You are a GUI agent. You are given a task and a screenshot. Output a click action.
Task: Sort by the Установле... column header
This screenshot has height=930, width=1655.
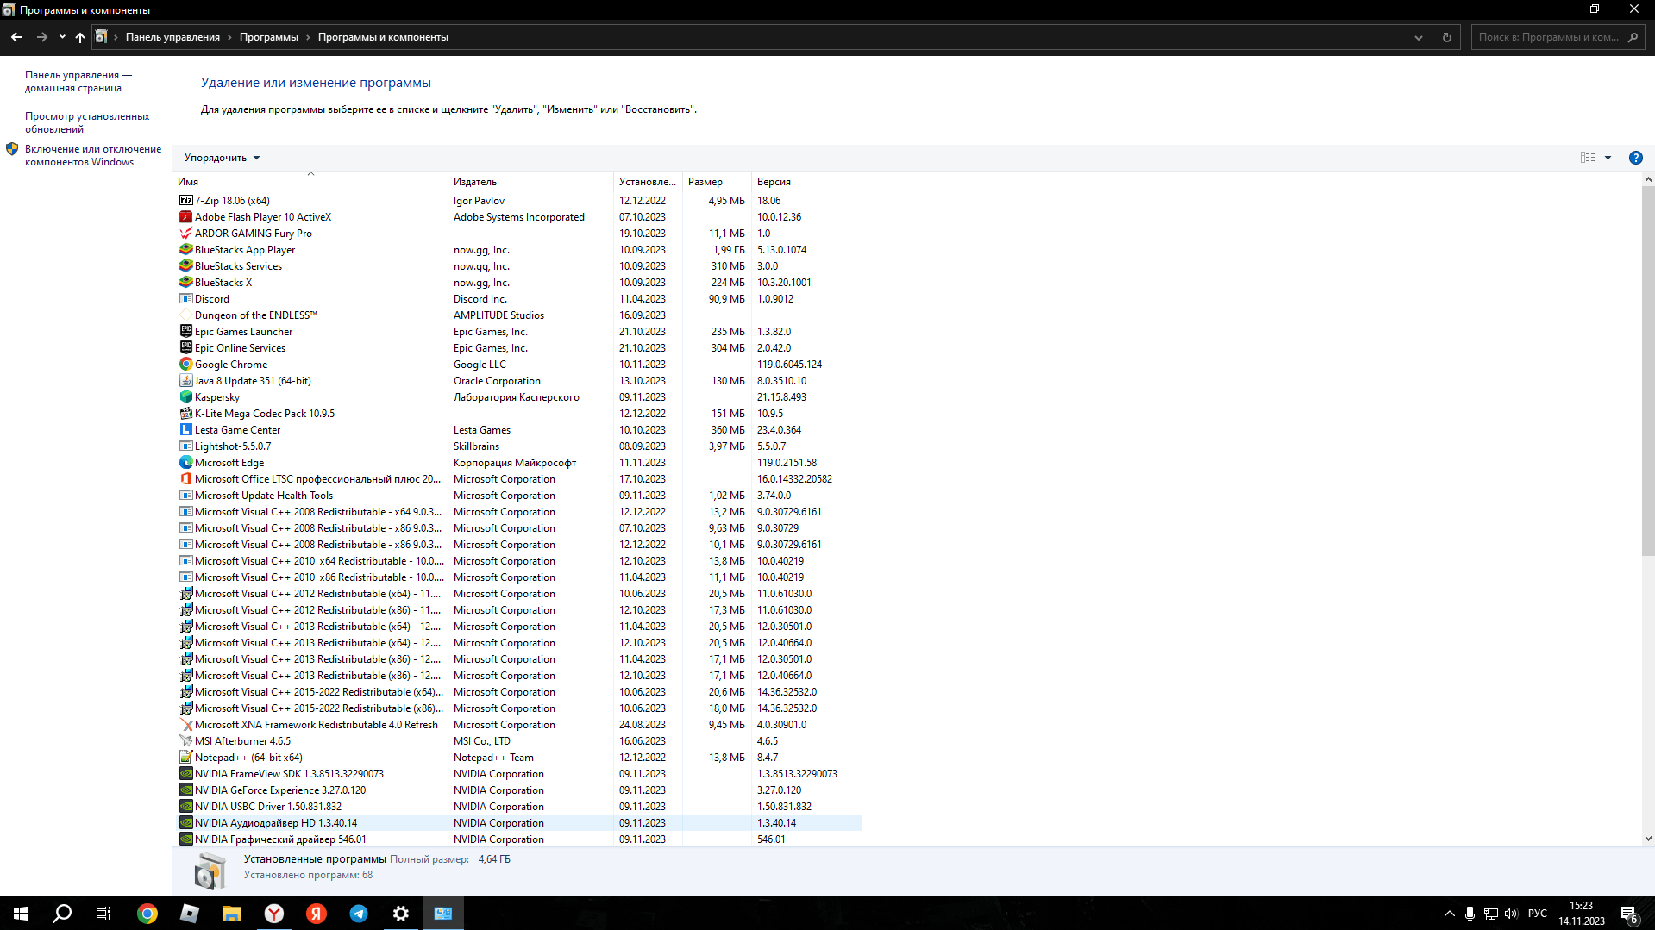(648, 182)
